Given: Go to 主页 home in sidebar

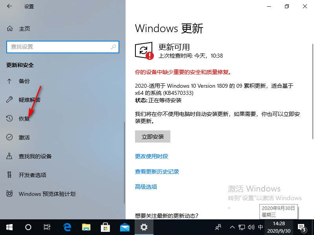Looking at the screenshot, I should coord(24,29).
